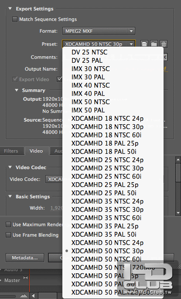Pick XDCAMHD 25 NTSC 30p preset
The width and height of the screenshot is (181, 299).
coord(113,168)
